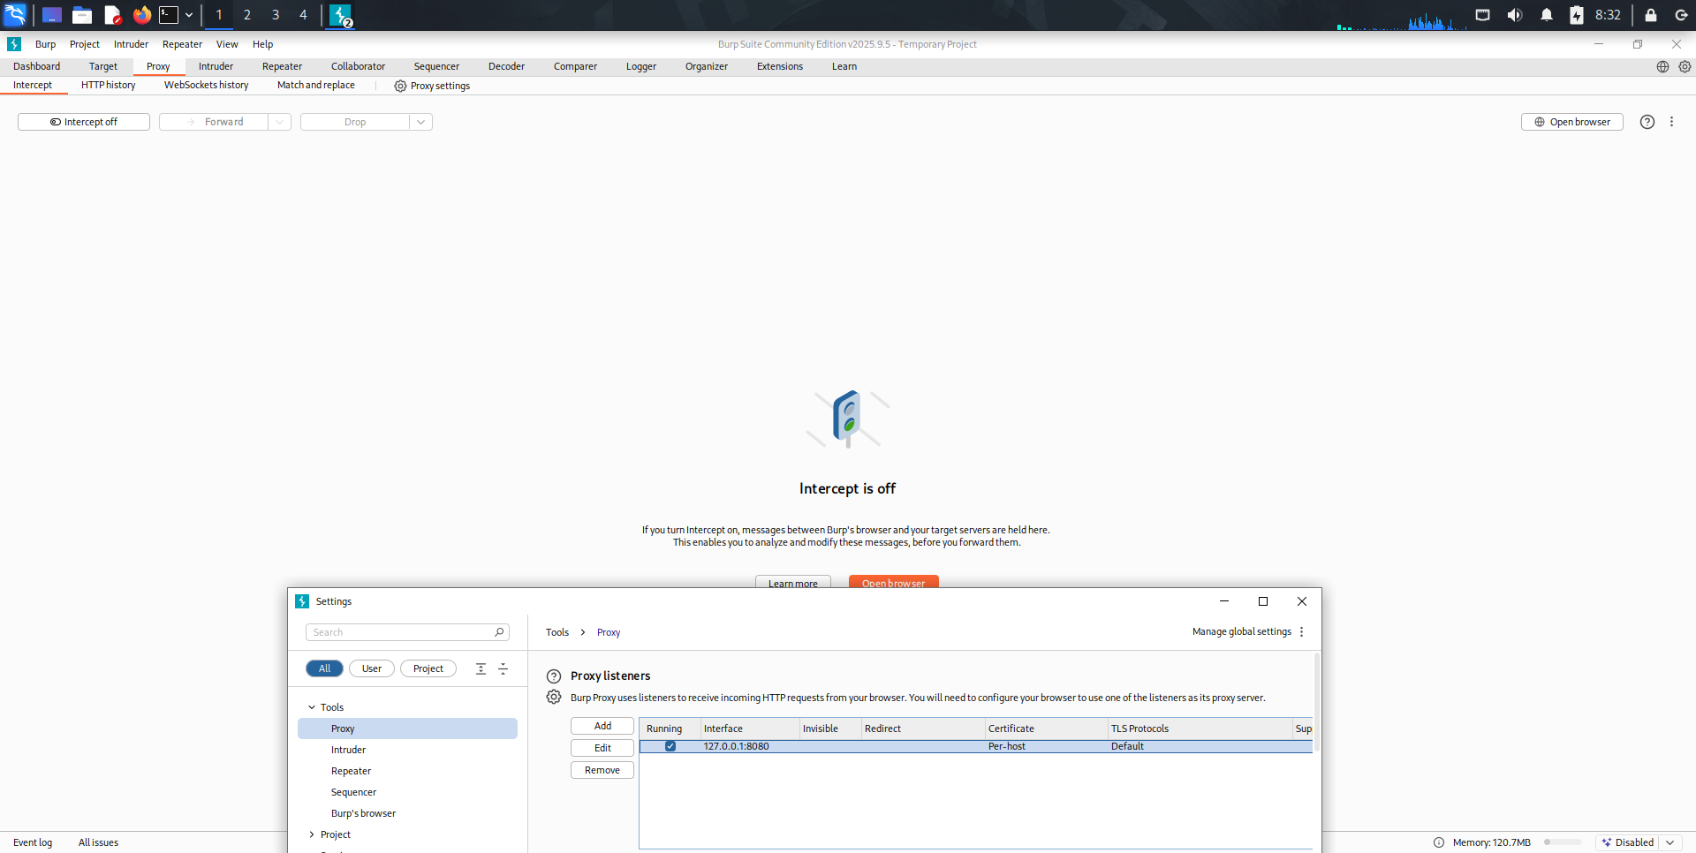Click the collapse all sections icon

(503, 668)
